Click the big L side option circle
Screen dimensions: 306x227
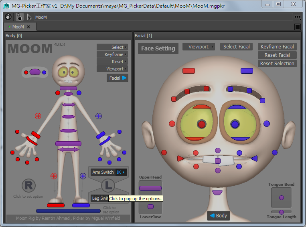point(107,185)
